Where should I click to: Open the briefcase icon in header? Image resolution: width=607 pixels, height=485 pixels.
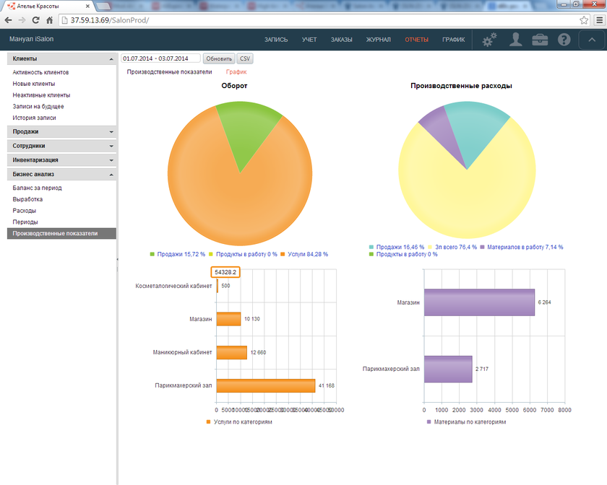(540, 40)
